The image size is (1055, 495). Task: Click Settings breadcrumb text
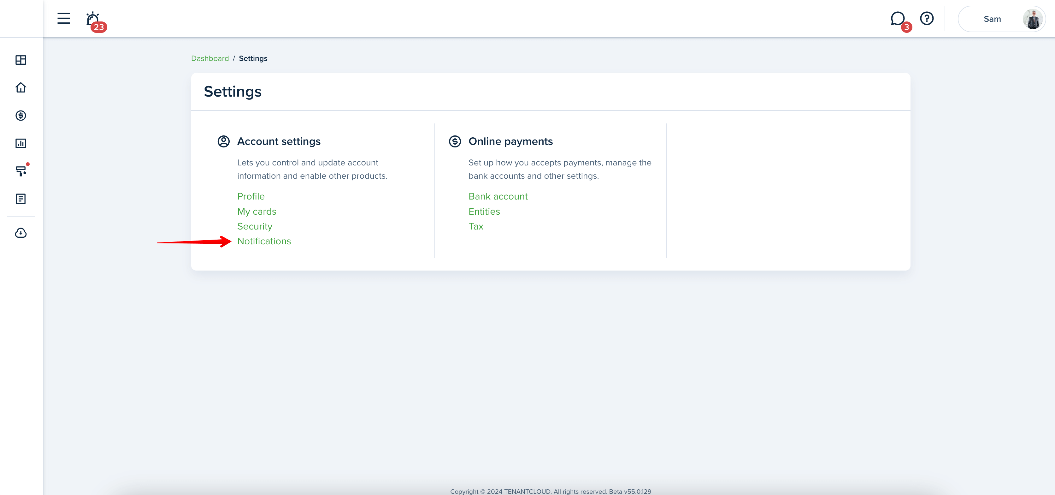tap(253, 59)
